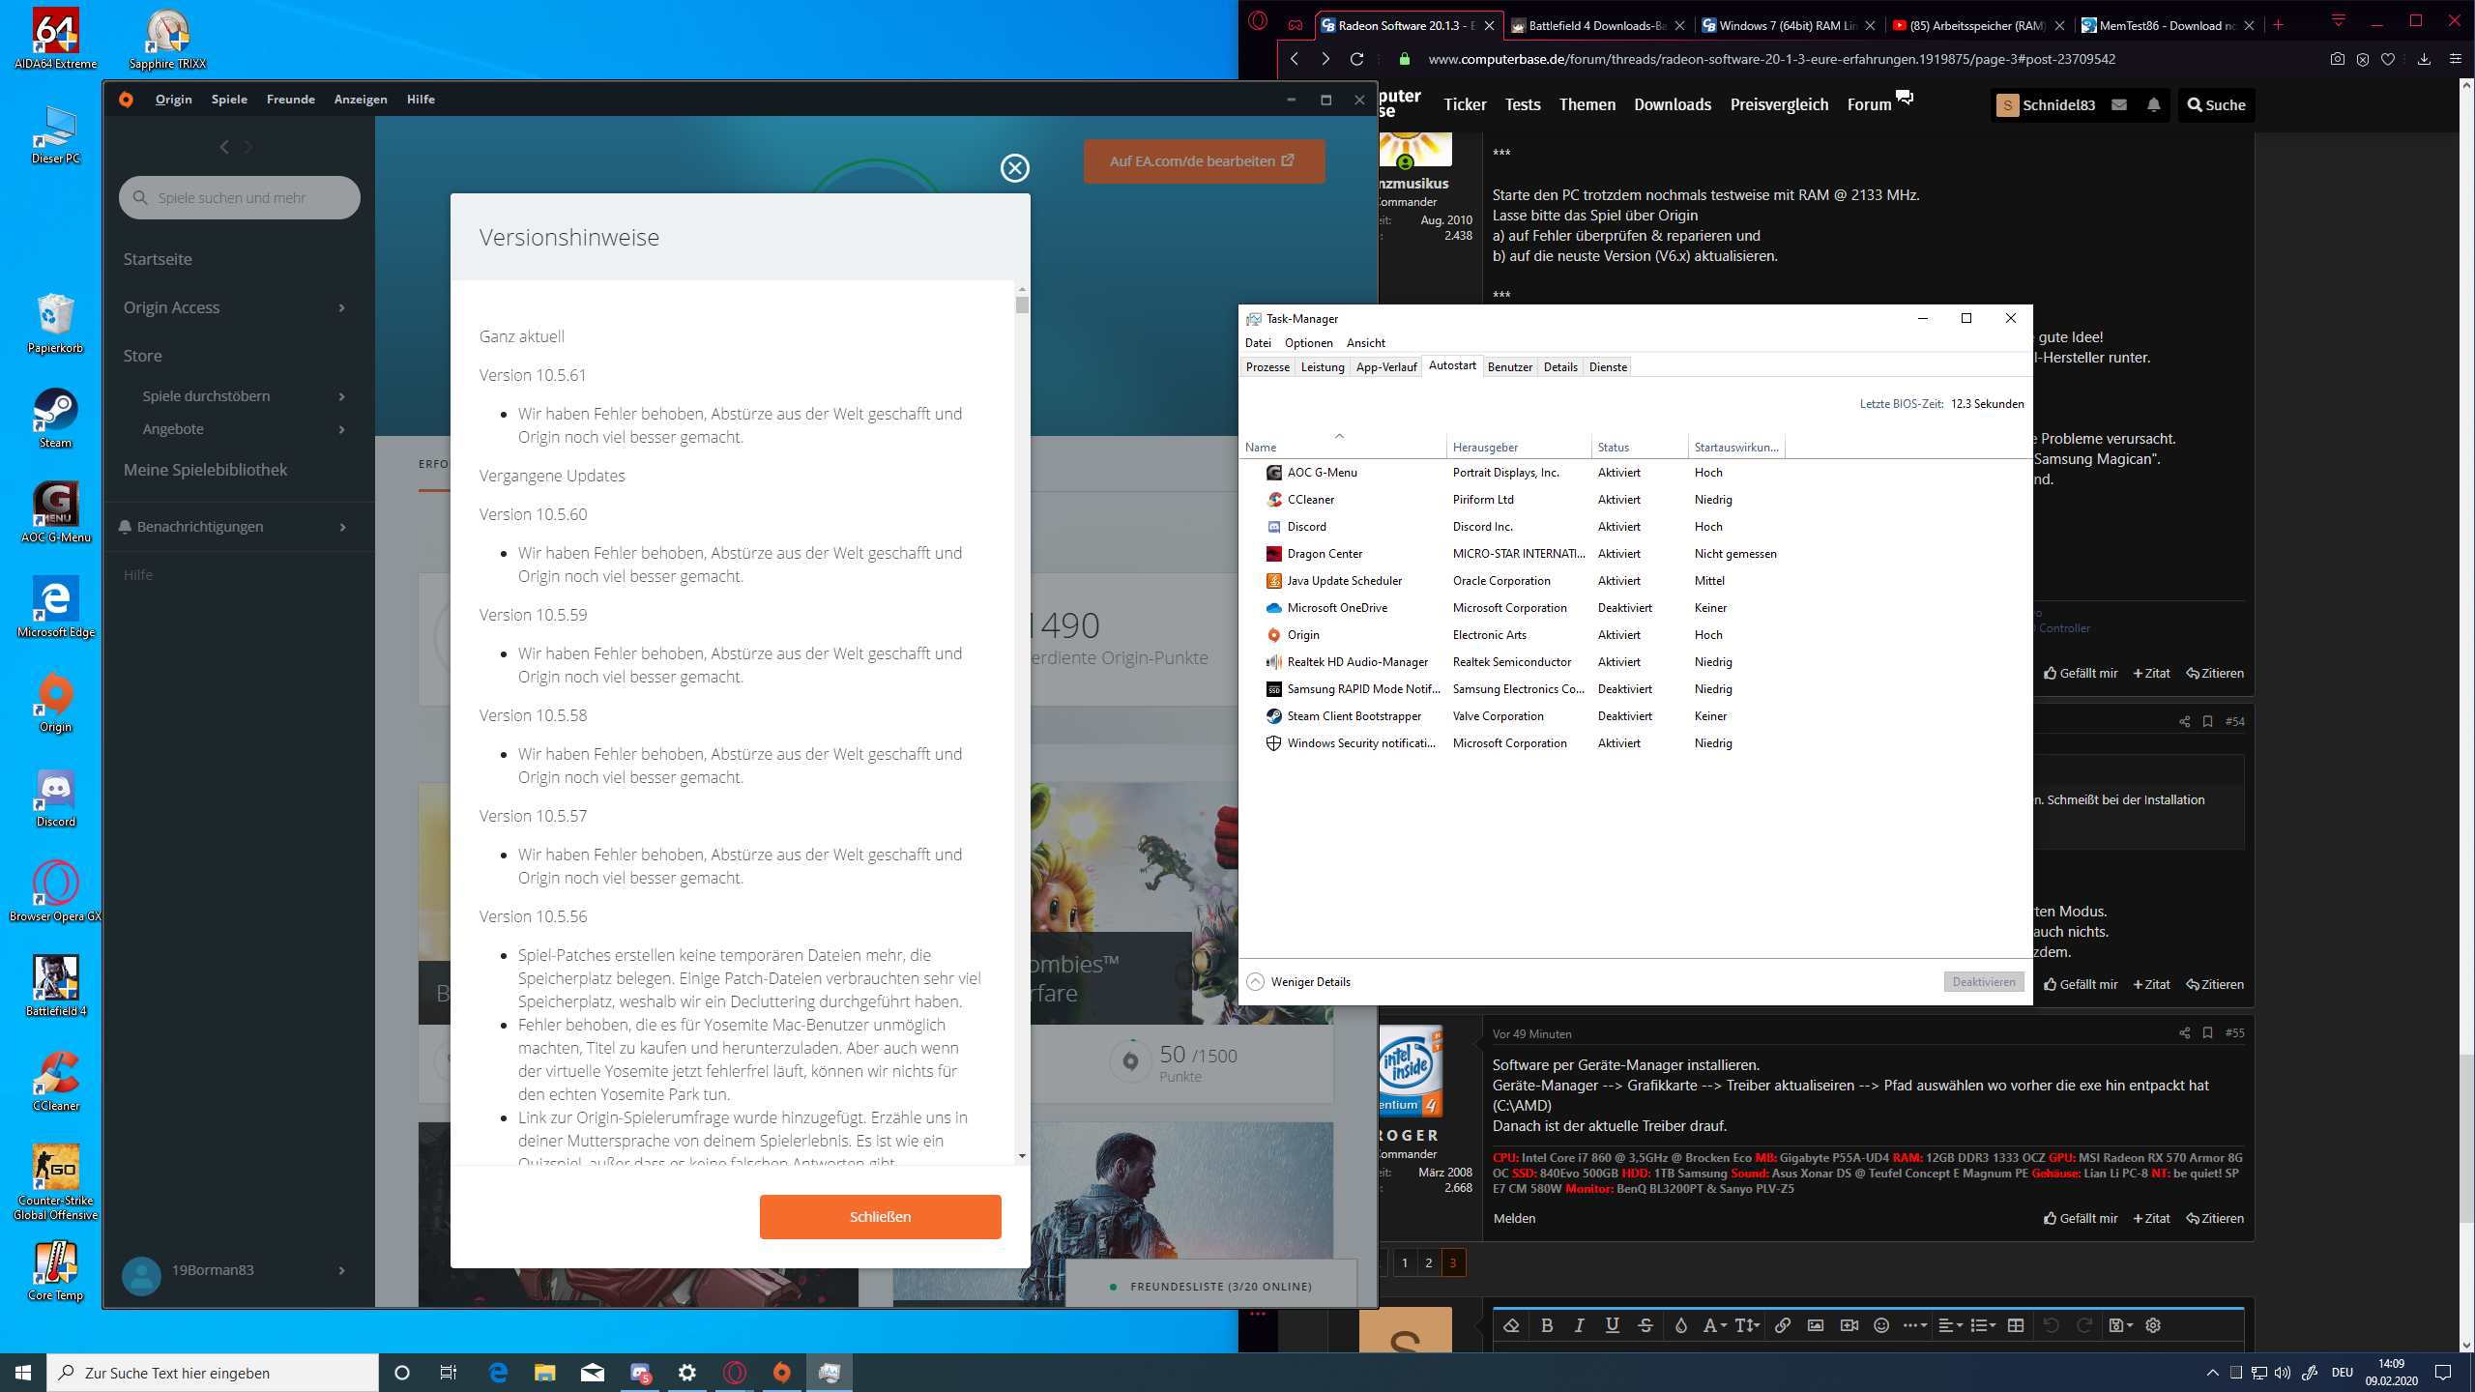
Task: Open Meine Spielebibliothek in Origin
Action: click(205, 470)
